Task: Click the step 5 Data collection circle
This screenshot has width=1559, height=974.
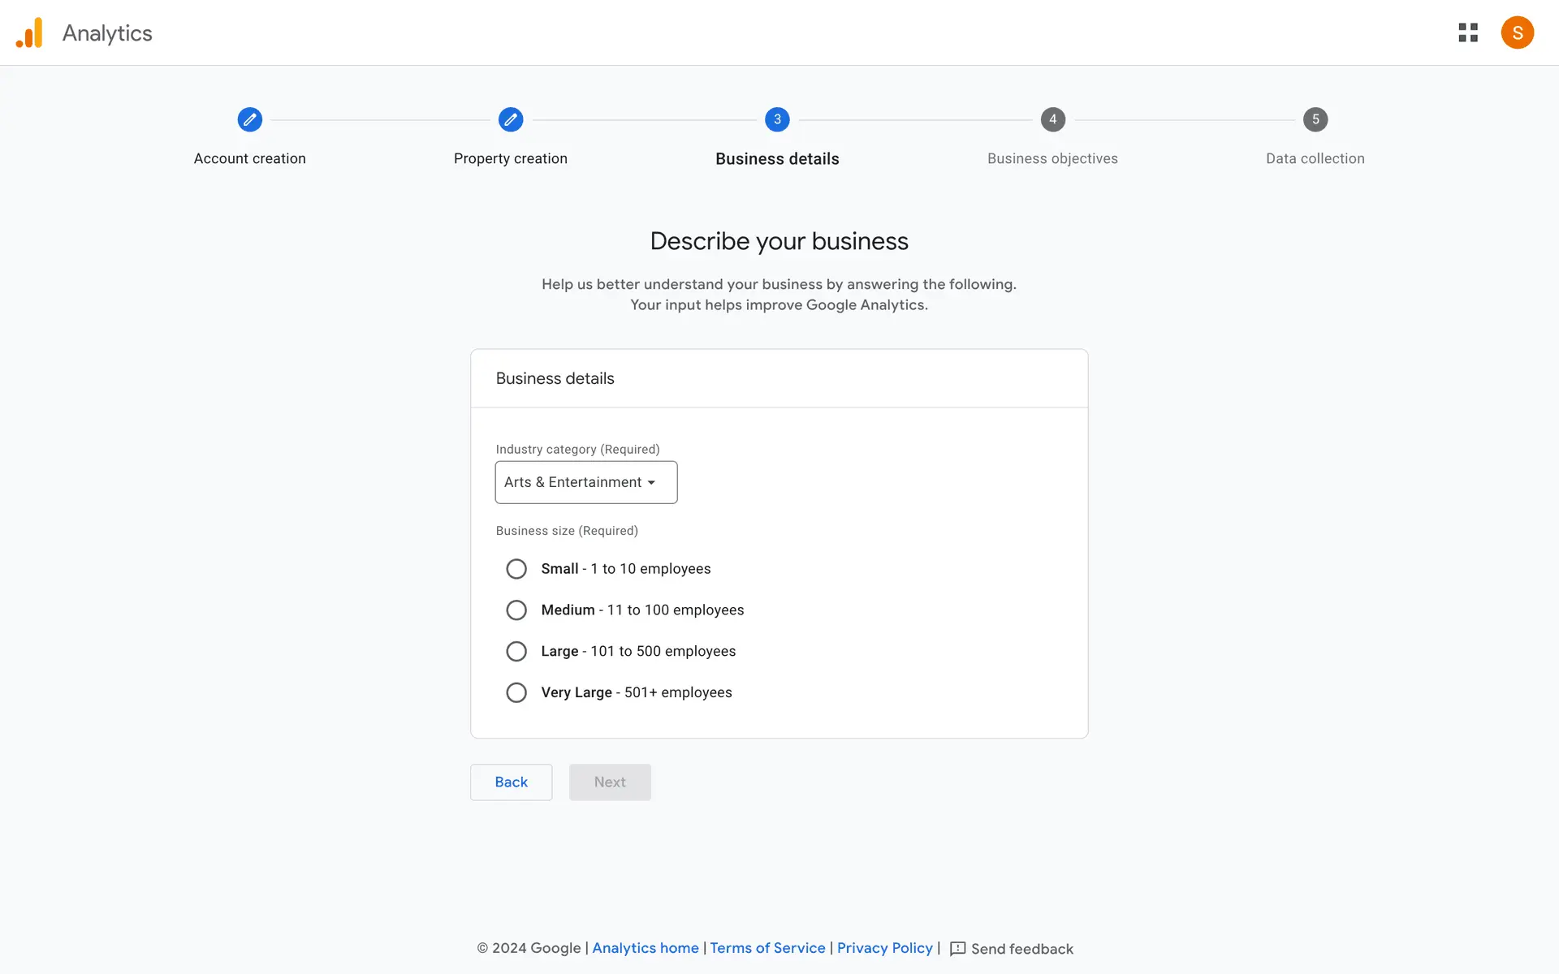Action: tap(1315, 119)
